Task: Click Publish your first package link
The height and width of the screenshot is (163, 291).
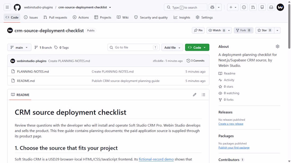Action: click(x=234, y=148)
